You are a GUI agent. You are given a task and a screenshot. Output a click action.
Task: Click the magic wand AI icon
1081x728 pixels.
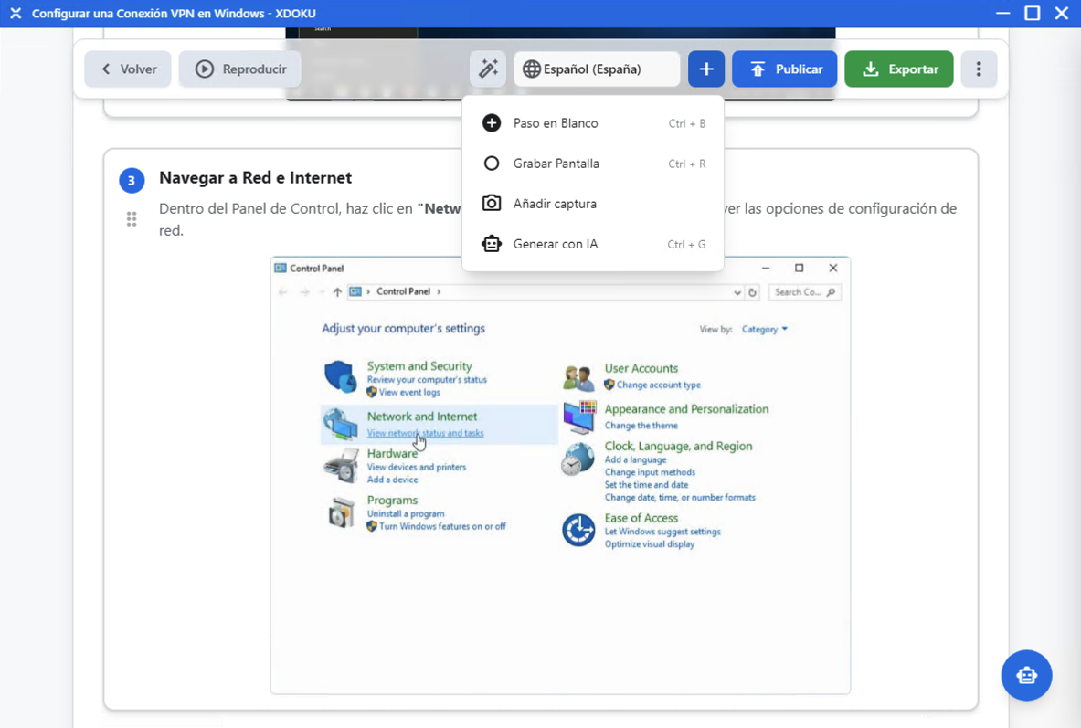(488, 69)
